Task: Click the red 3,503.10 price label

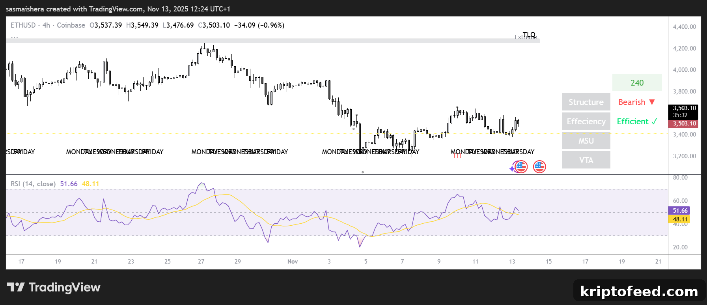Action: [683, 123]
